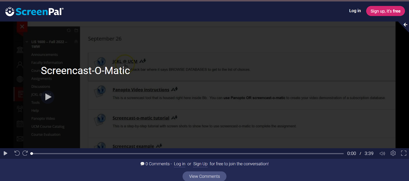Click Course Evaluation in the video sidebar
409x181 pixels.
pyautogui.click(x=46, y=134)
